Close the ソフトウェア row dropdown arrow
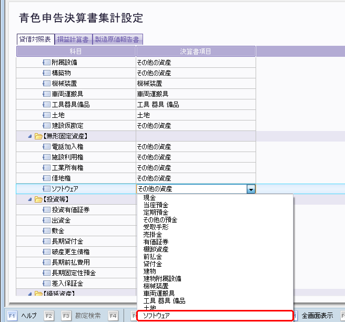 coord(251,189)
